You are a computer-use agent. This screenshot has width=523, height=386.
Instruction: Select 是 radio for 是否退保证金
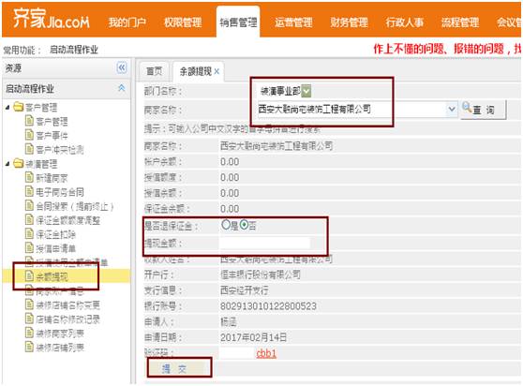point(226,225)
